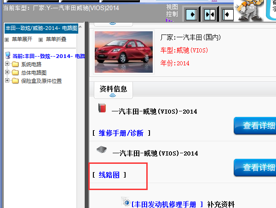The width and height of the screenshot is (276, 208).
Task: Select the 保险盒及原件位置 tree item
Action: [41, 81]
